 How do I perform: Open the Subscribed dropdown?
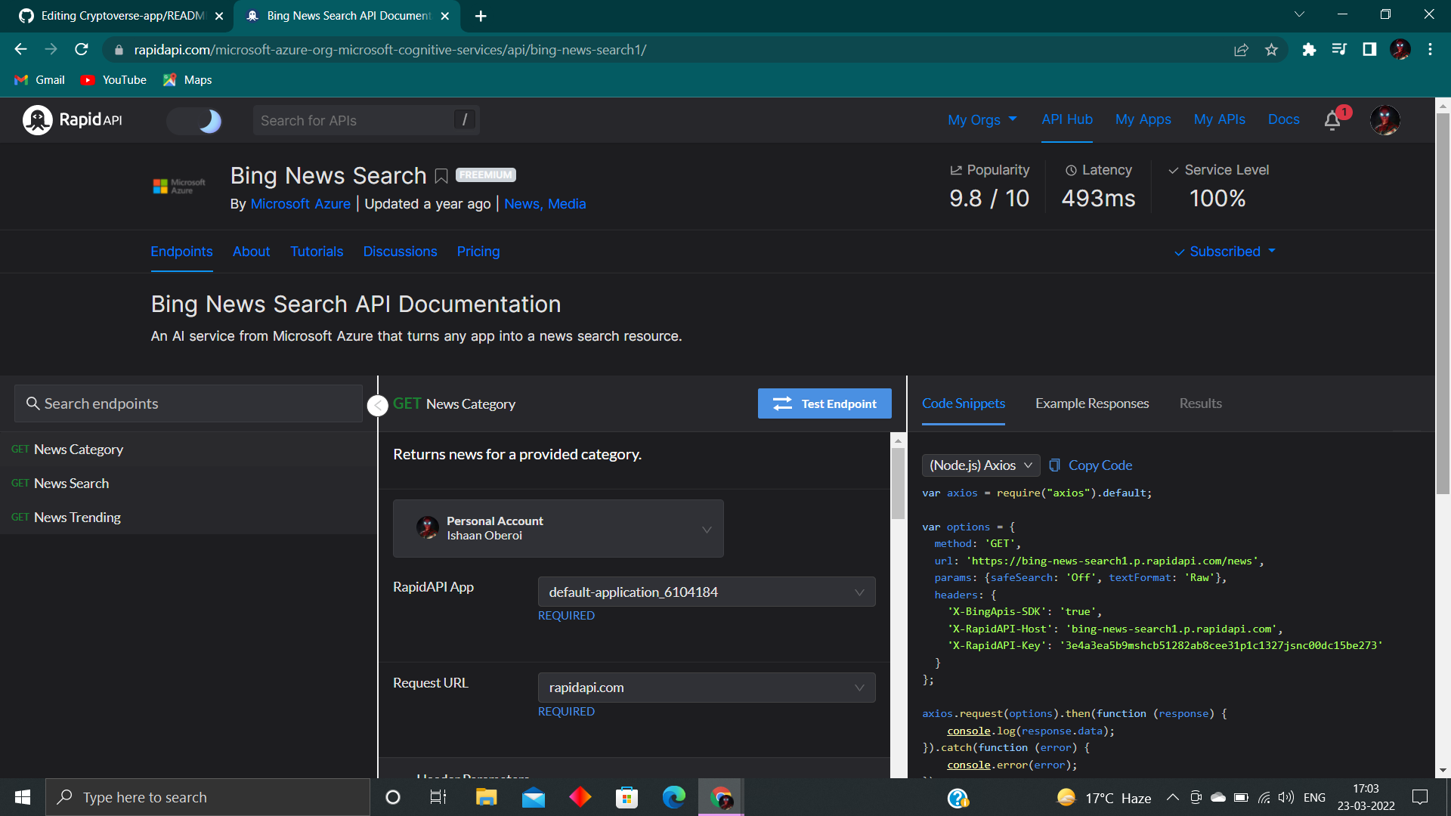click(1225, 252)
